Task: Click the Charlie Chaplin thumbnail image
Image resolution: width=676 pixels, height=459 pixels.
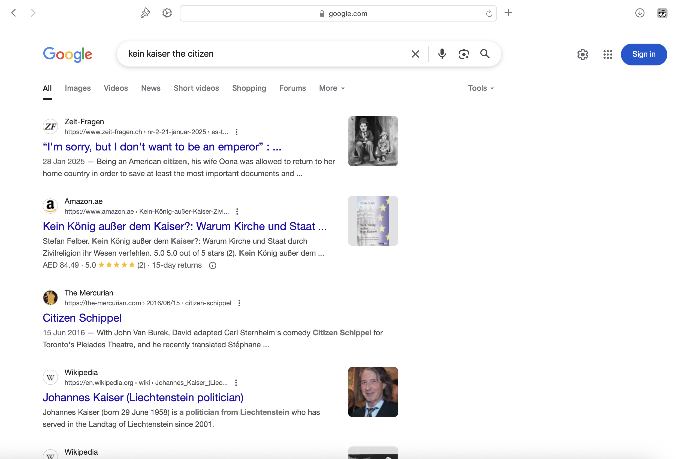Action: coord(373,141)
